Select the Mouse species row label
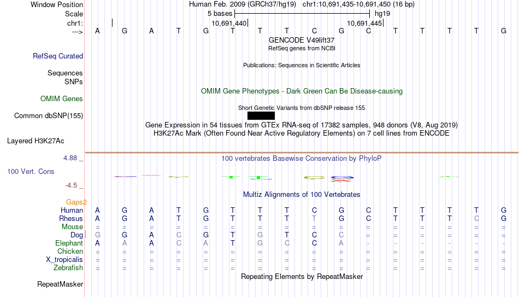519x297 pixels. click(x=72, y=227)
